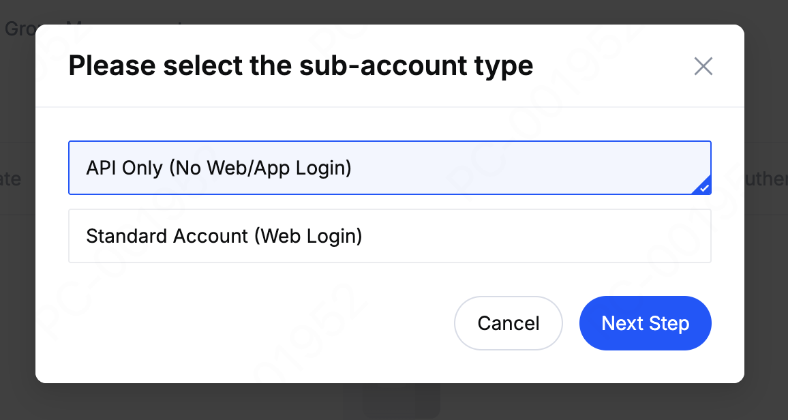The width and height of the screenshot is (788, 420).
Task: Dismiss dialog using Cancel
Action: coord(509,323)
